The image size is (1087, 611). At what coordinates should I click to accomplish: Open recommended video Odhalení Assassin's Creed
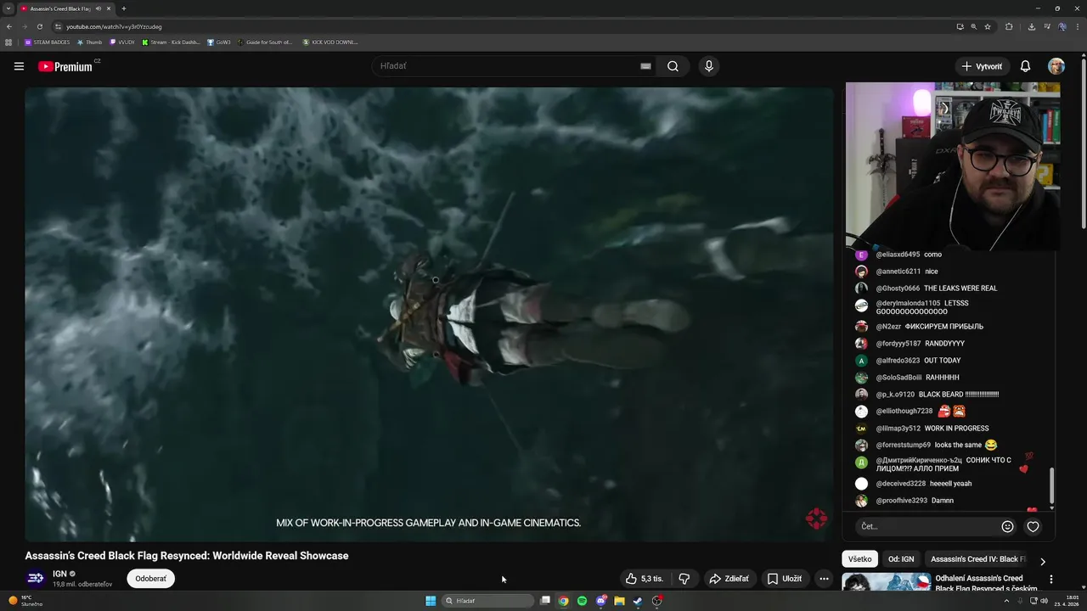pos(986,583)
